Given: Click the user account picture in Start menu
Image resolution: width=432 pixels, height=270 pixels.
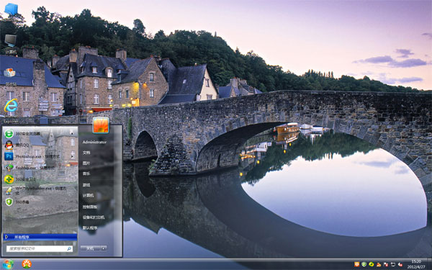Looking at the screenshot, I should coord(101,125).
